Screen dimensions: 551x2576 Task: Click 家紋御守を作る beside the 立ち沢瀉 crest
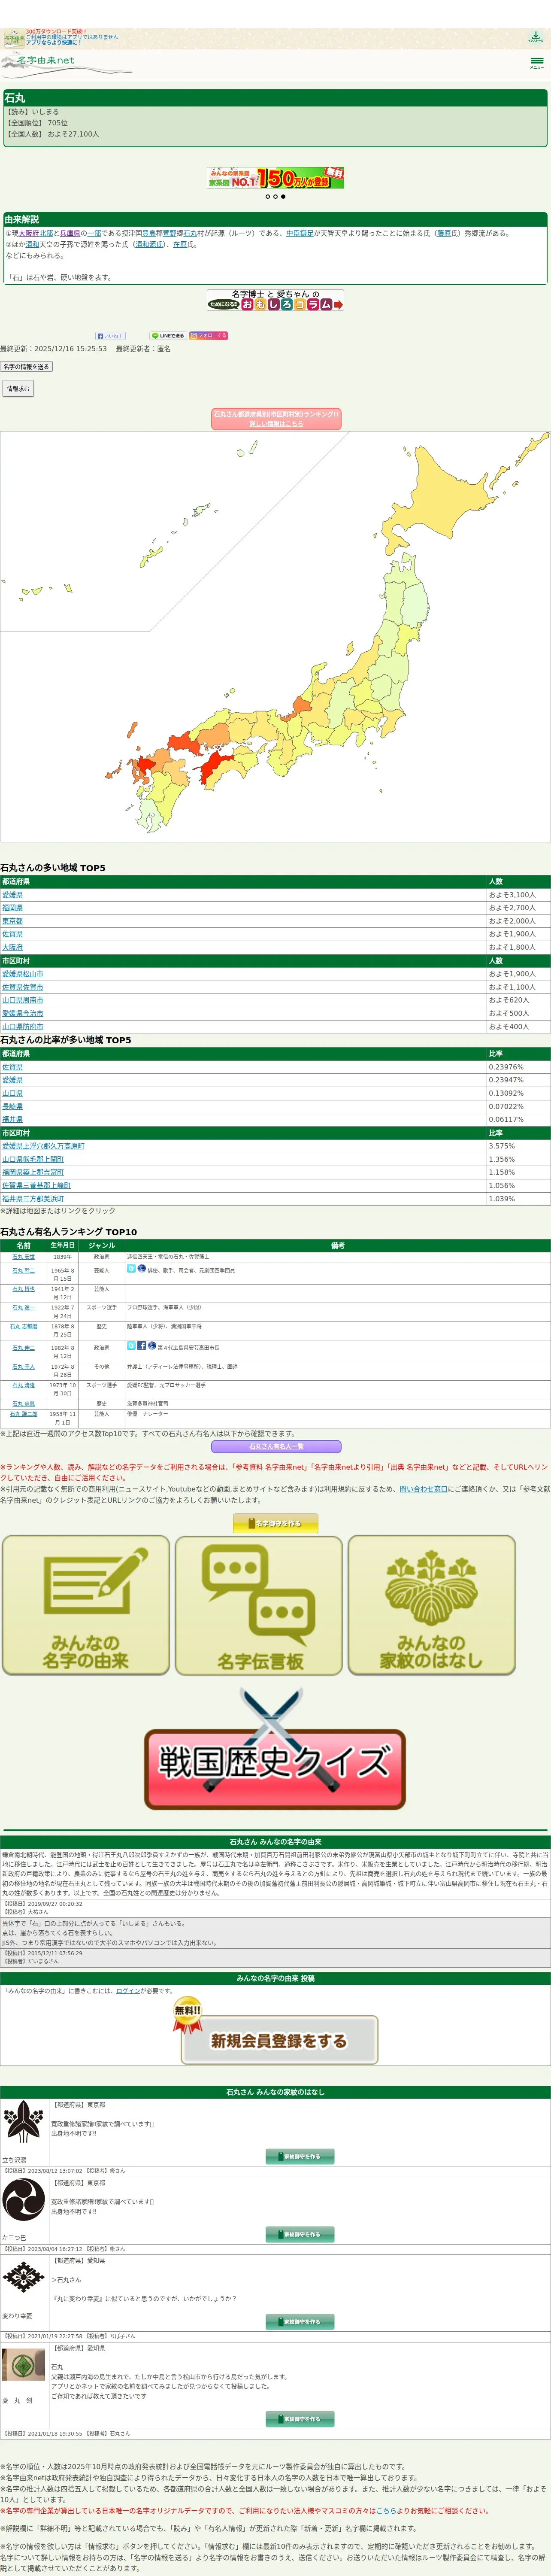coord(300,2157)
